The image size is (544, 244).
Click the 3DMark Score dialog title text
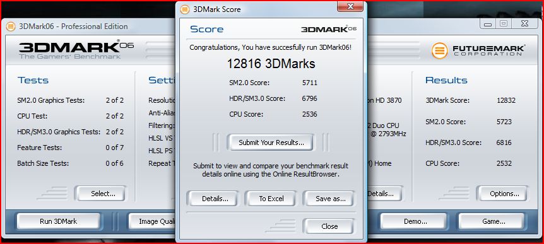(217, 9)
